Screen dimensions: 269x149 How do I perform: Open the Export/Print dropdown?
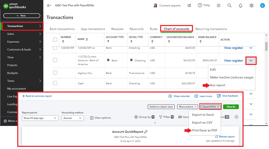211,107
